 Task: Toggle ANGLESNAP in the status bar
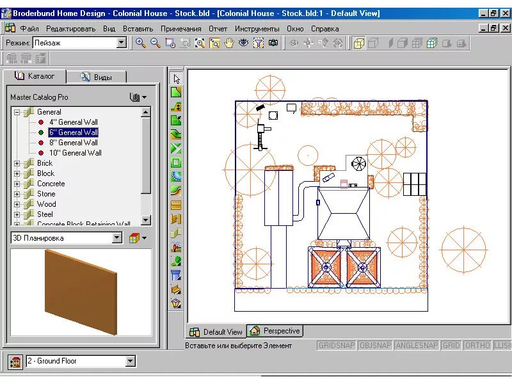[x=417, y=345]
